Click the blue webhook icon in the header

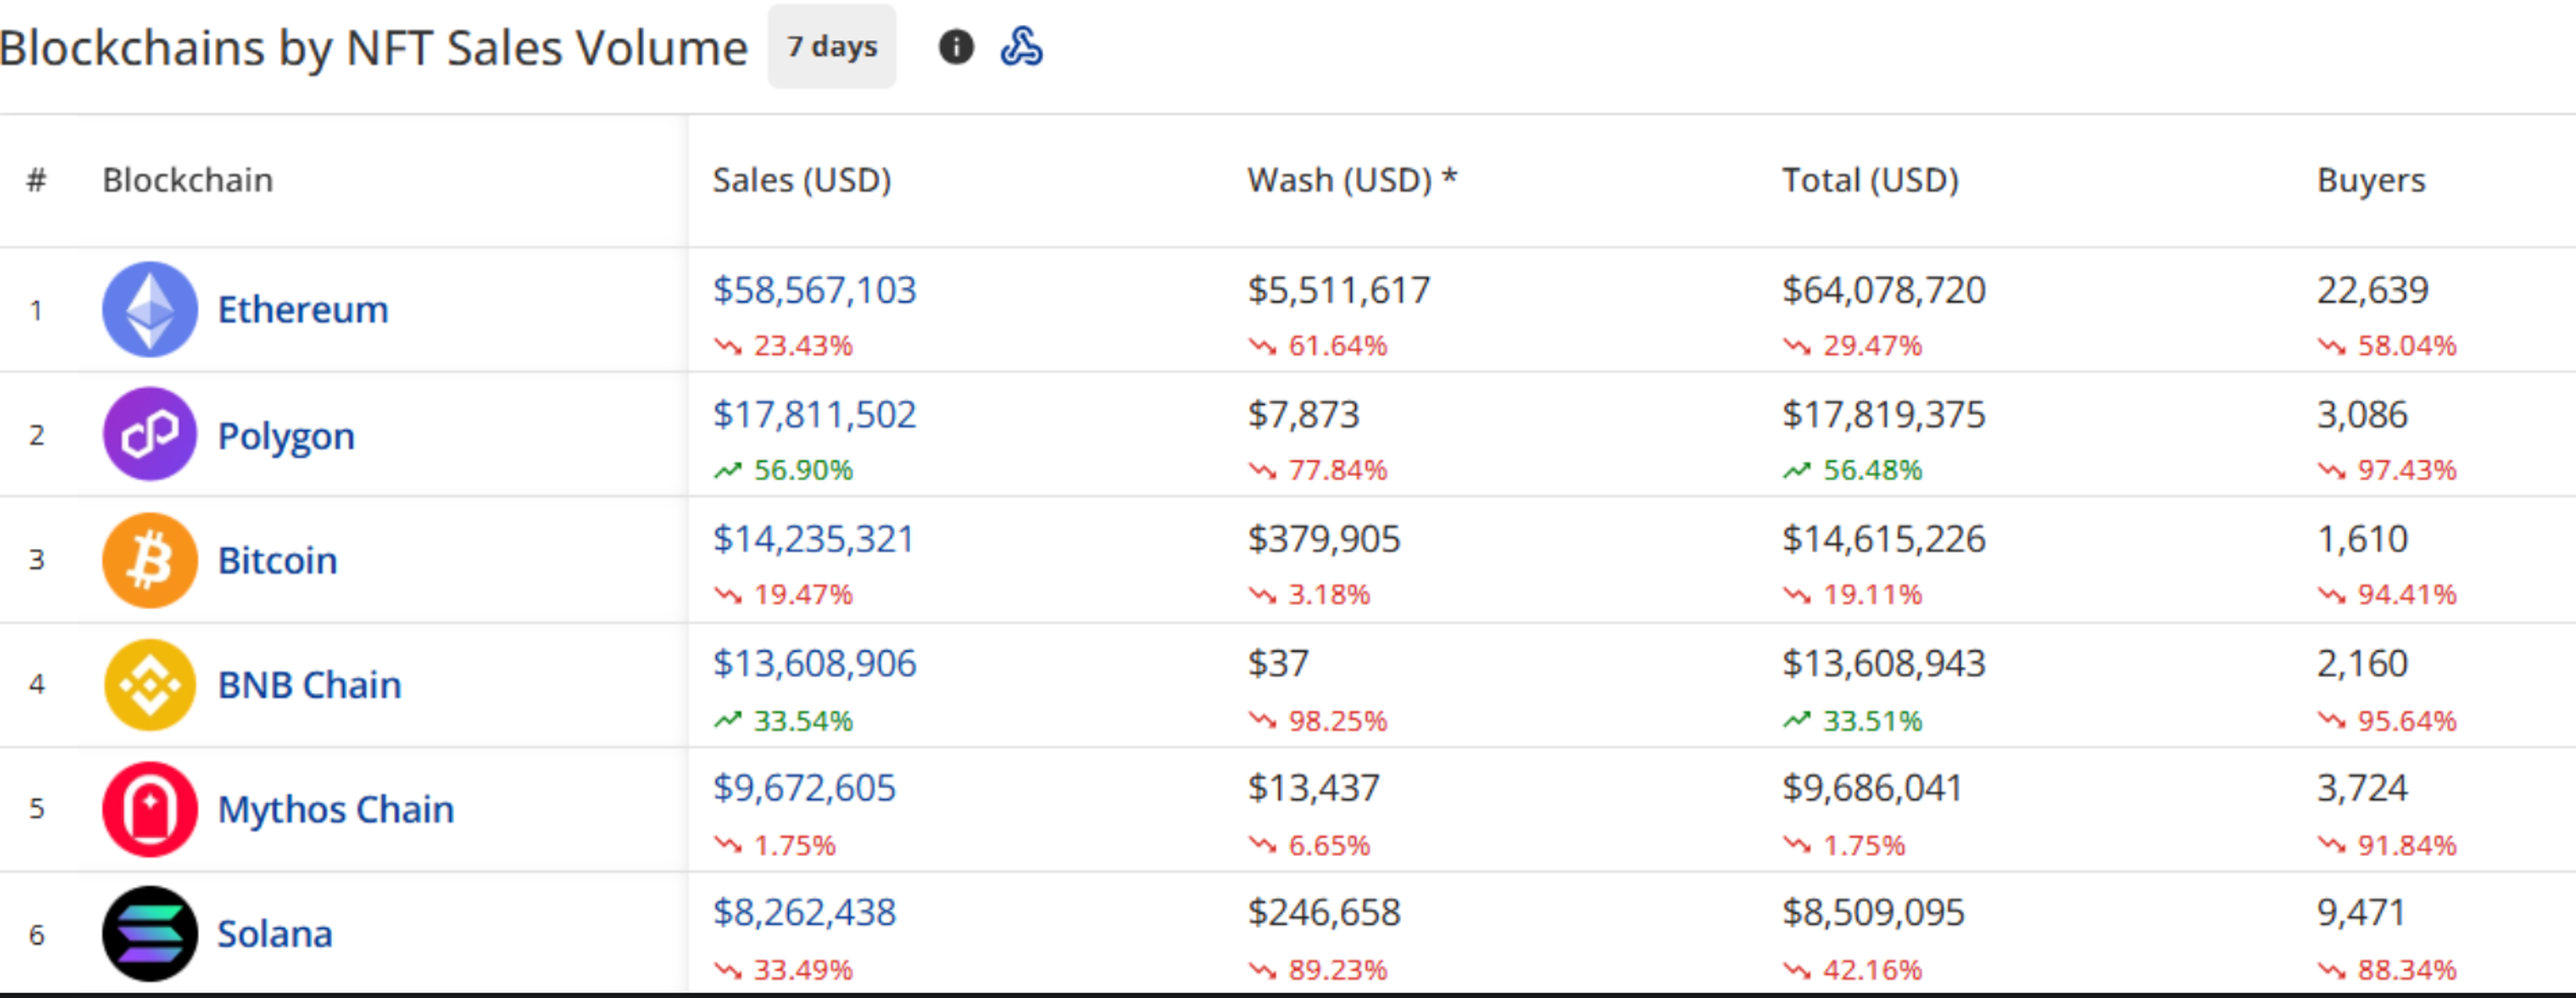[1021, 47]
